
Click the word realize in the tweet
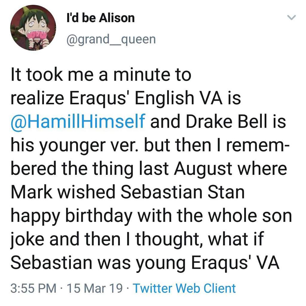[37, 98]
